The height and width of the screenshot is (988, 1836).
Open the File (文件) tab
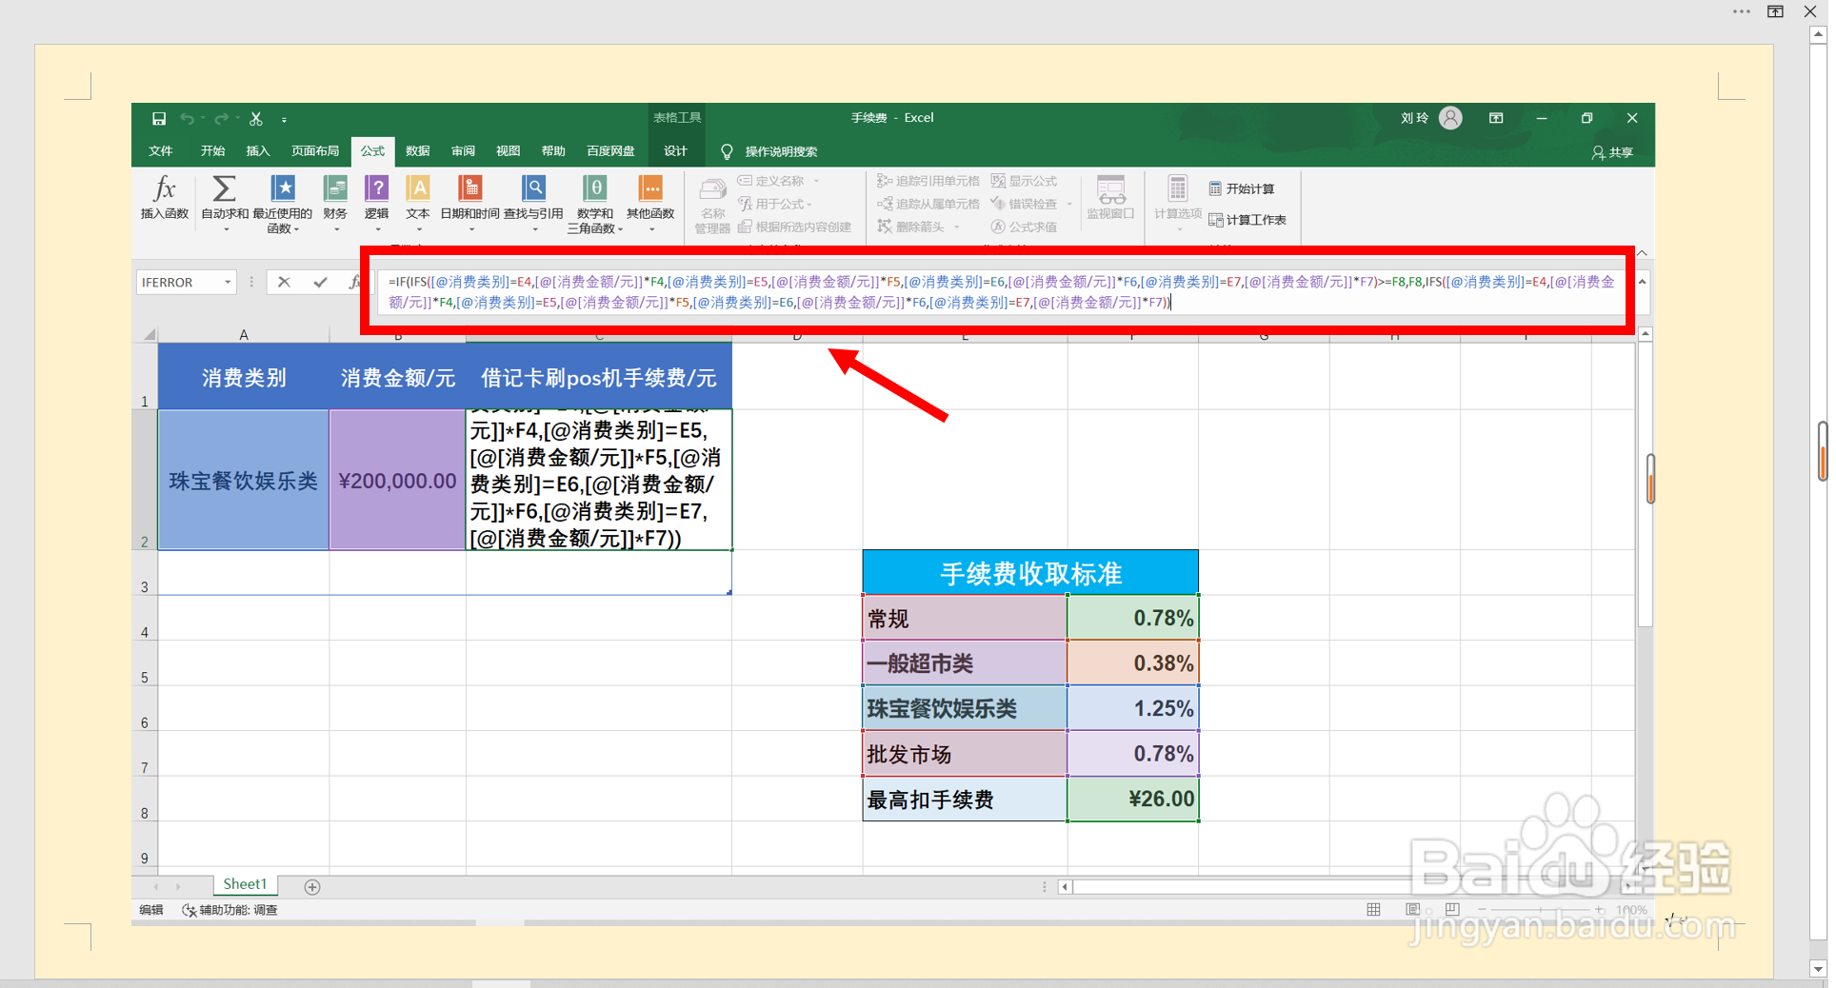(x=161, y=151)
